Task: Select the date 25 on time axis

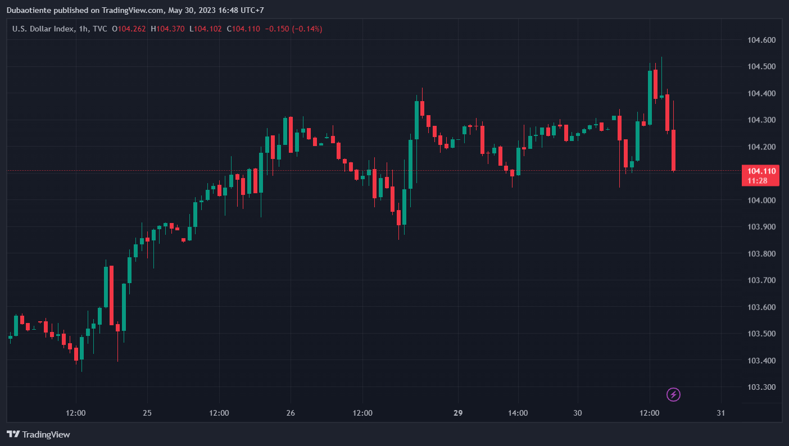Action: [x=147, y=413]
